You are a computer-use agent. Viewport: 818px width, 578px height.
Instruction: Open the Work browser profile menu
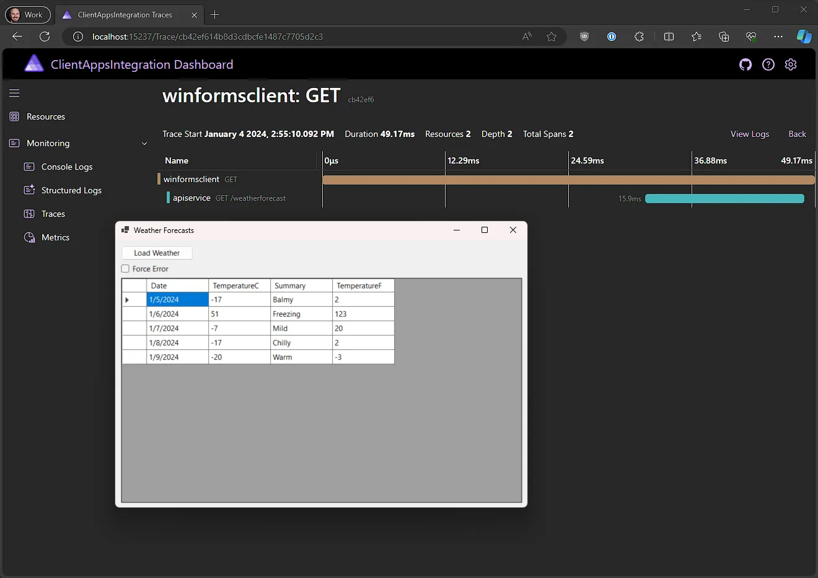point(27,14)
